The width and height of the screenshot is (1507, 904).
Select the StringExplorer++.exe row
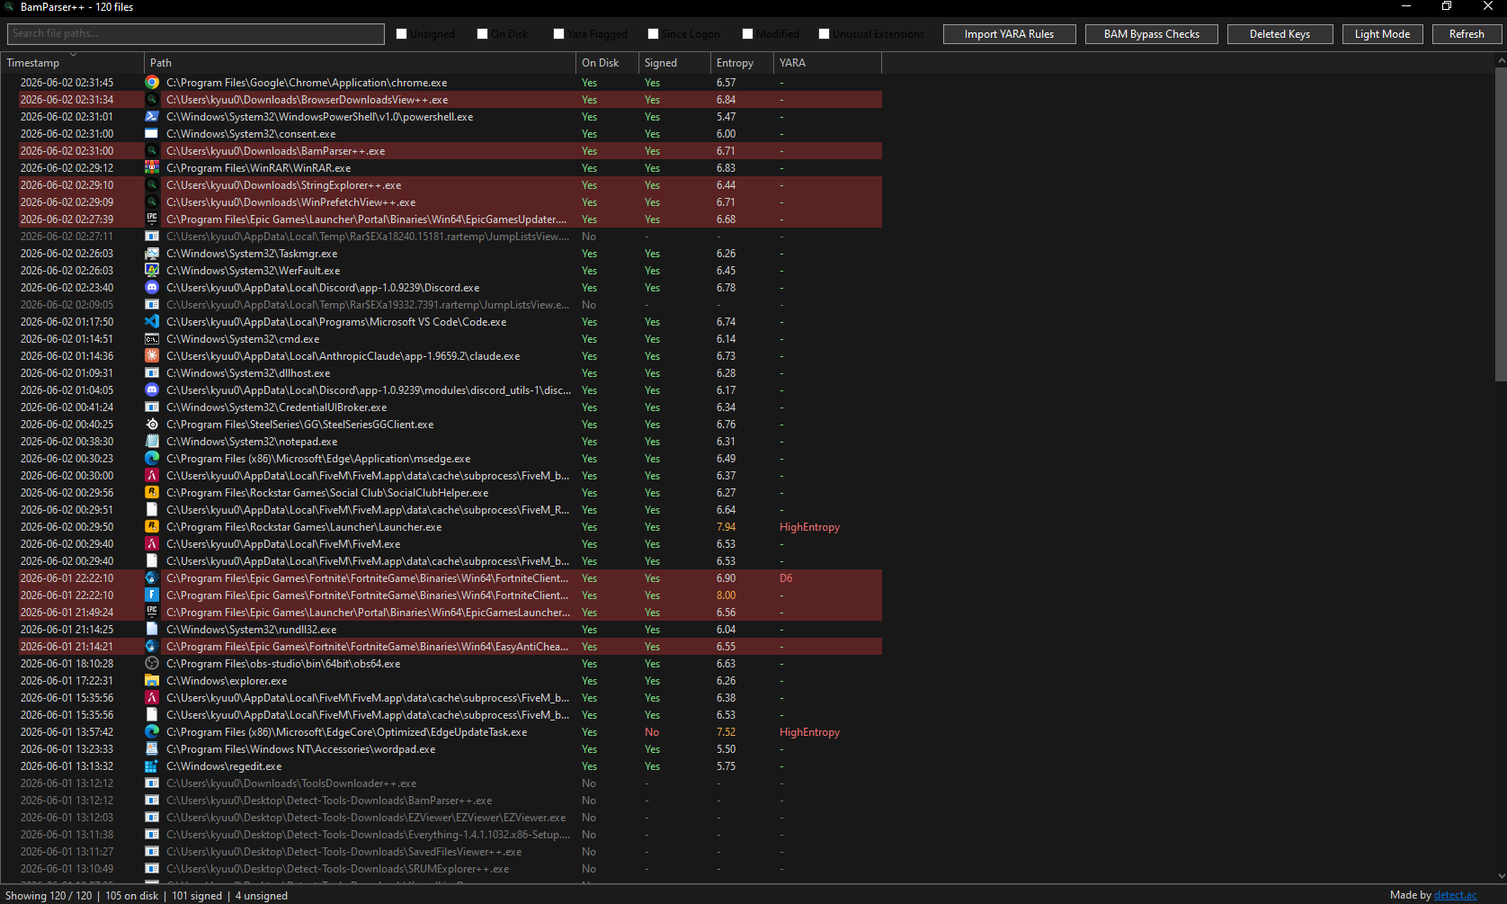(450, 185)
